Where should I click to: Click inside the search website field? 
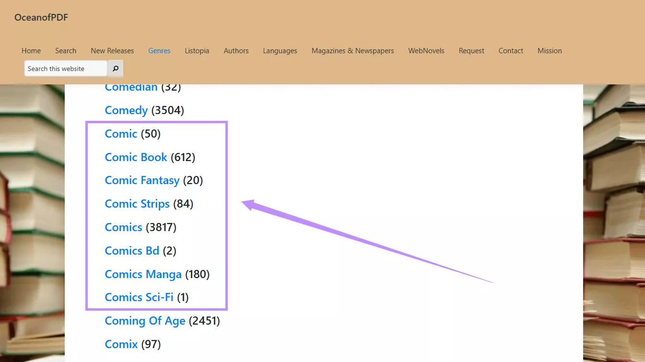coord(65,68)
